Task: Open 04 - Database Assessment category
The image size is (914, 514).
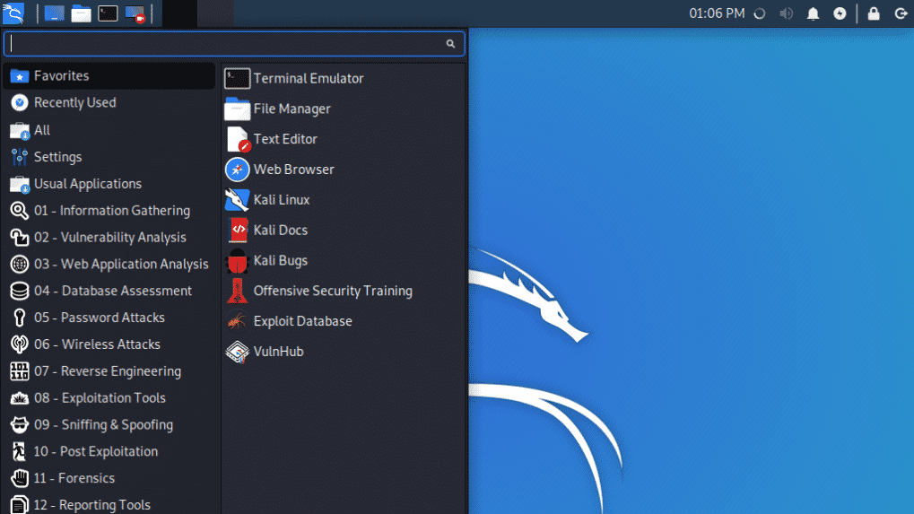Action: coord(109,291)
